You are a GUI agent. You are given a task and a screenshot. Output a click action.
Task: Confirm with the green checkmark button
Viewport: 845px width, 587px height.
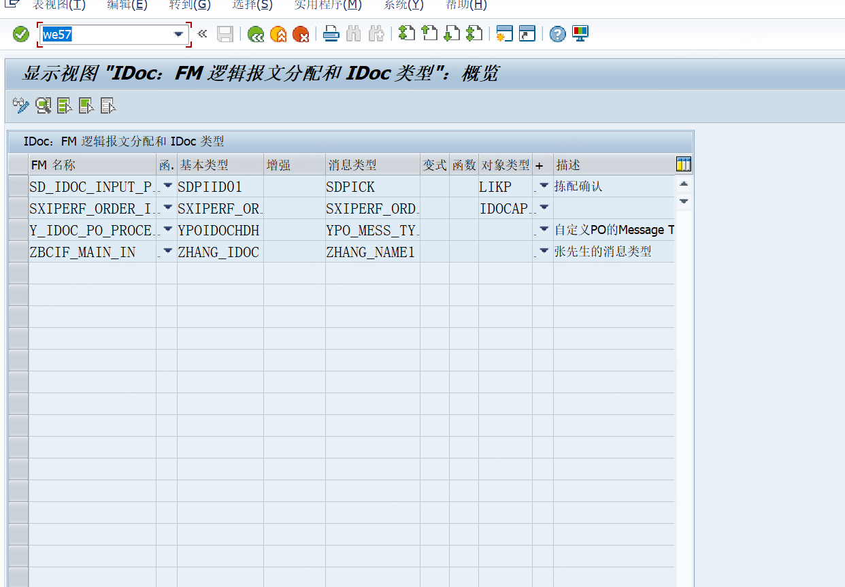(x=20, y=33)
